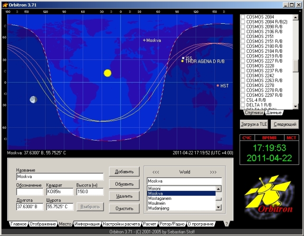
Task: Click the Moon icon on the map
Action: (x=33, y=100)
